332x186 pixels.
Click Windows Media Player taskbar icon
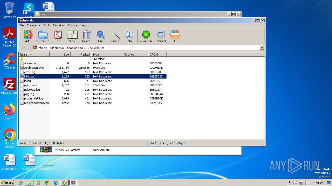pyautogui.click(x=38, y=183)
